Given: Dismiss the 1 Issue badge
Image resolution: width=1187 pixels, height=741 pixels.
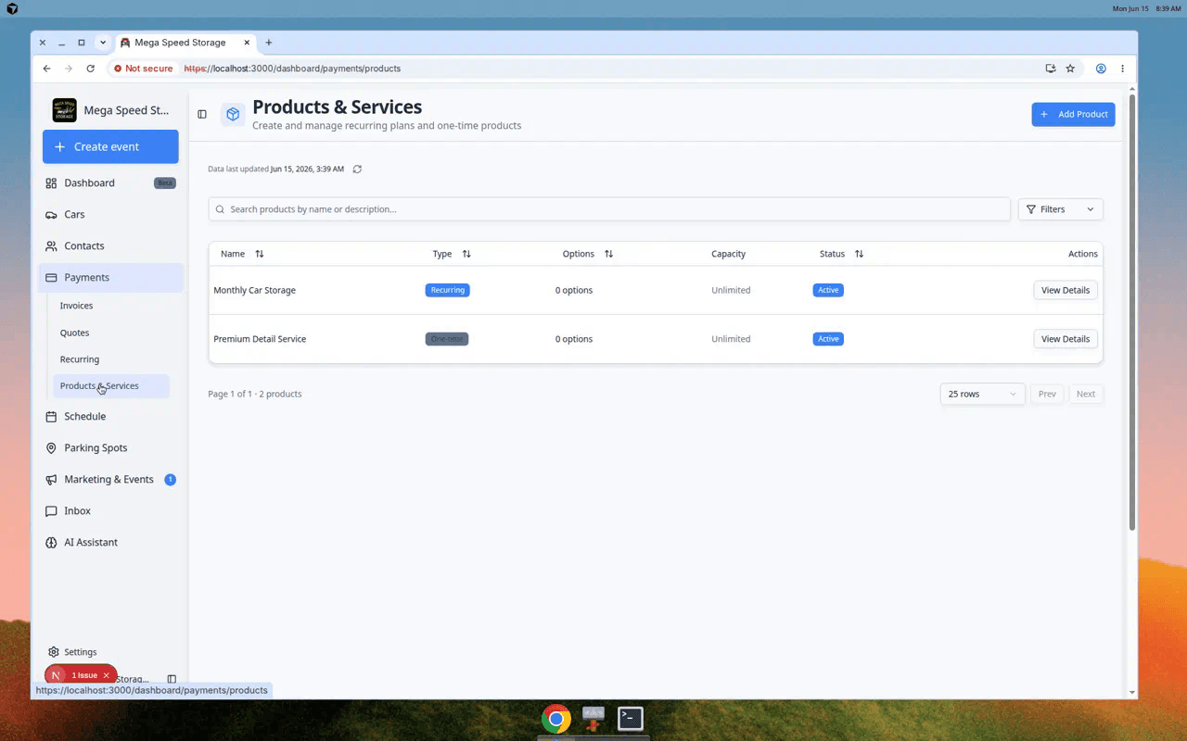Looking at the screenshot, I should 106,675.
